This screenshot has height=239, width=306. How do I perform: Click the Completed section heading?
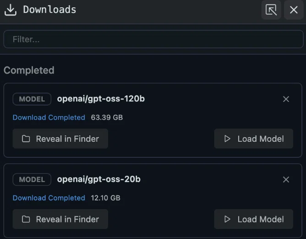tap(29, 70)
